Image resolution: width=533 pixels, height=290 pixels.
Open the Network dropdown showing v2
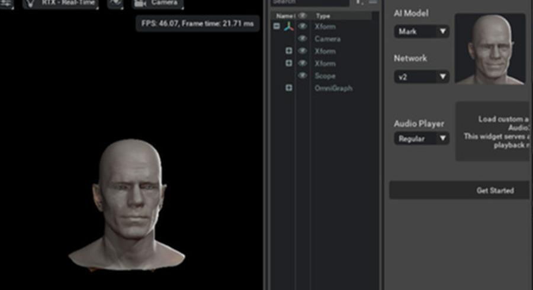pos(421,76)
